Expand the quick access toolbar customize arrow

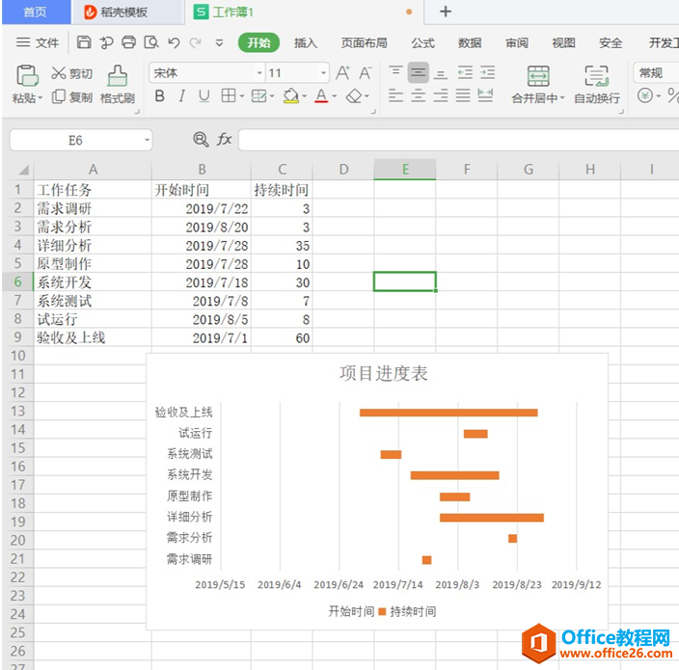point(219,42)
